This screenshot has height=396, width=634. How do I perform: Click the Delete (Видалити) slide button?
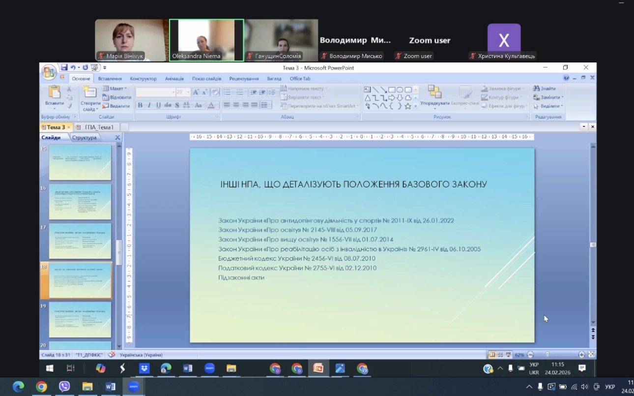(116, 106)
